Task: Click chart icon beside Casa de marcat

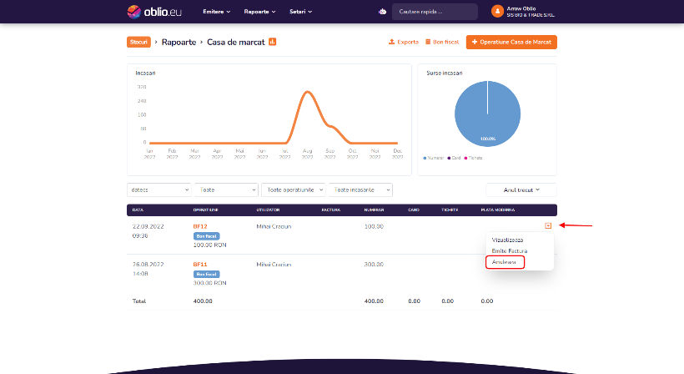Action: tap(272, 42)
